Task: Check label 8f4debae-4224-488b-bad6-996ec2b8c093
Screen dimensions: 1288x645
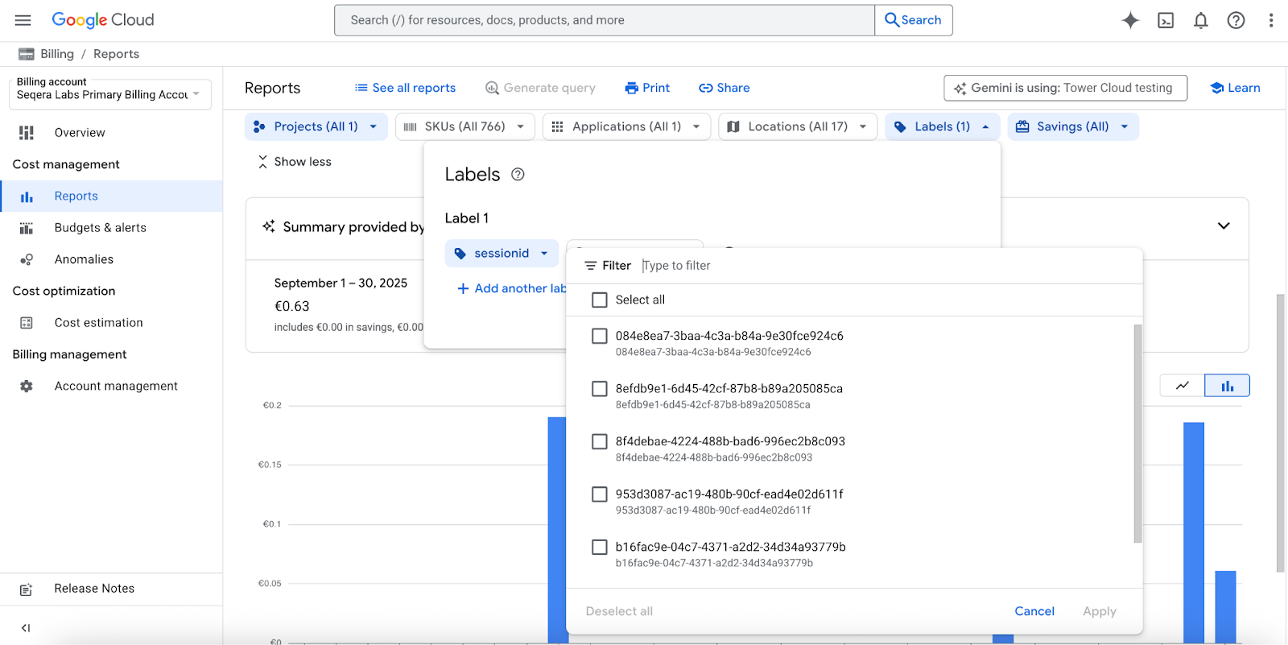Action: tap(600, 441)
